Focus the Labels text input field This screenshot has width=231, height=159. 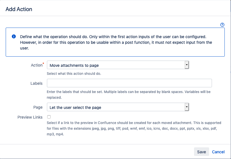[129, 83]
